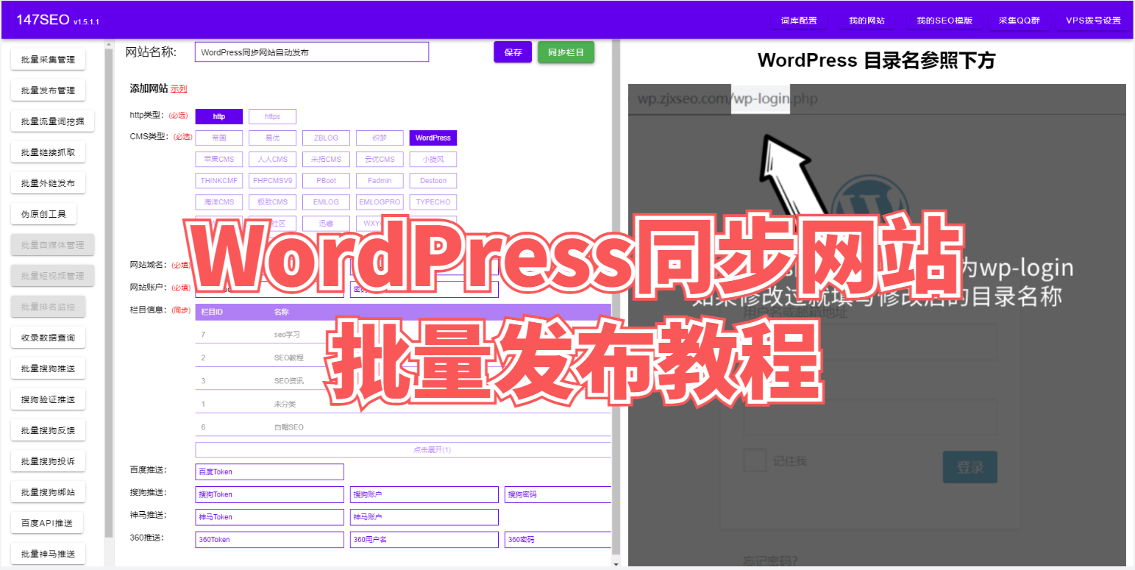The image size is (1135, 570).
Task: Click the 神马账户 input field
Action: point(424,518)
